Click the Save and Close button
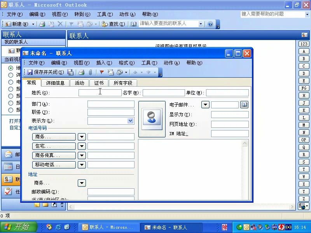This screenshot has width=311, height=233. (x=45, y=72)
